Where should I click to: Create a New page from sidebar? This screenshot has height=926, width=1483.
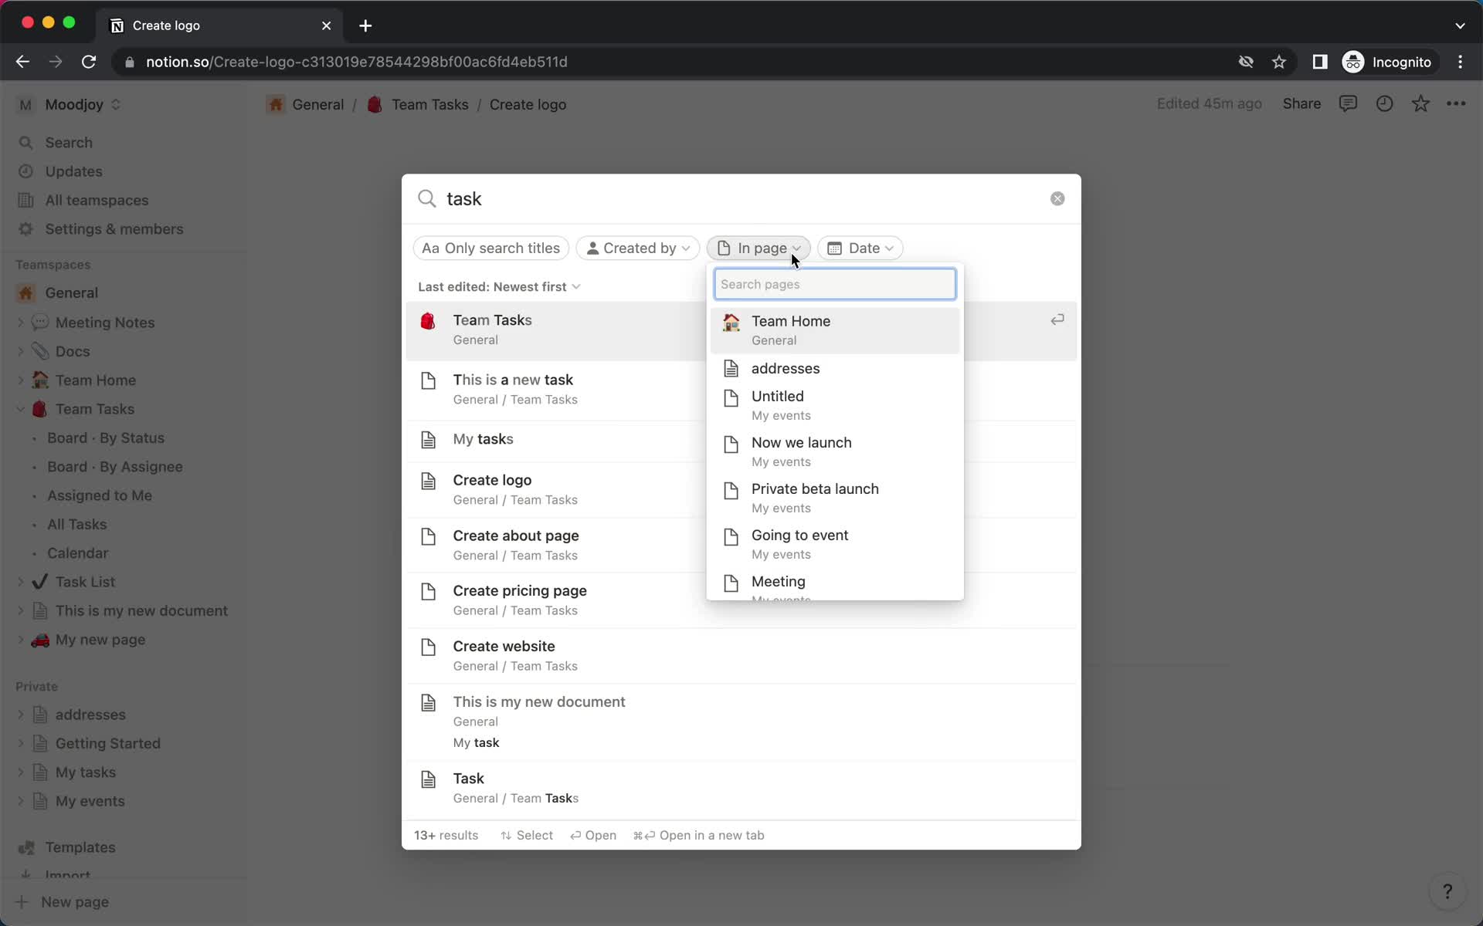(x=74, y=902)
